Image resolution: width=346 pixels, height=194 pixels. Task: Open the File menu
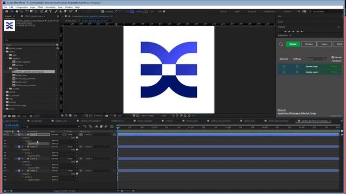[x=5, y=7]
